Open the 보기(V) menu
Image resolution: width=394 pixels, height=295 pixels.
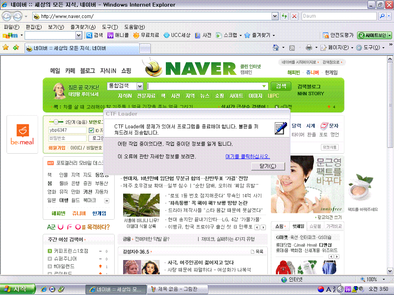point(56,27)
